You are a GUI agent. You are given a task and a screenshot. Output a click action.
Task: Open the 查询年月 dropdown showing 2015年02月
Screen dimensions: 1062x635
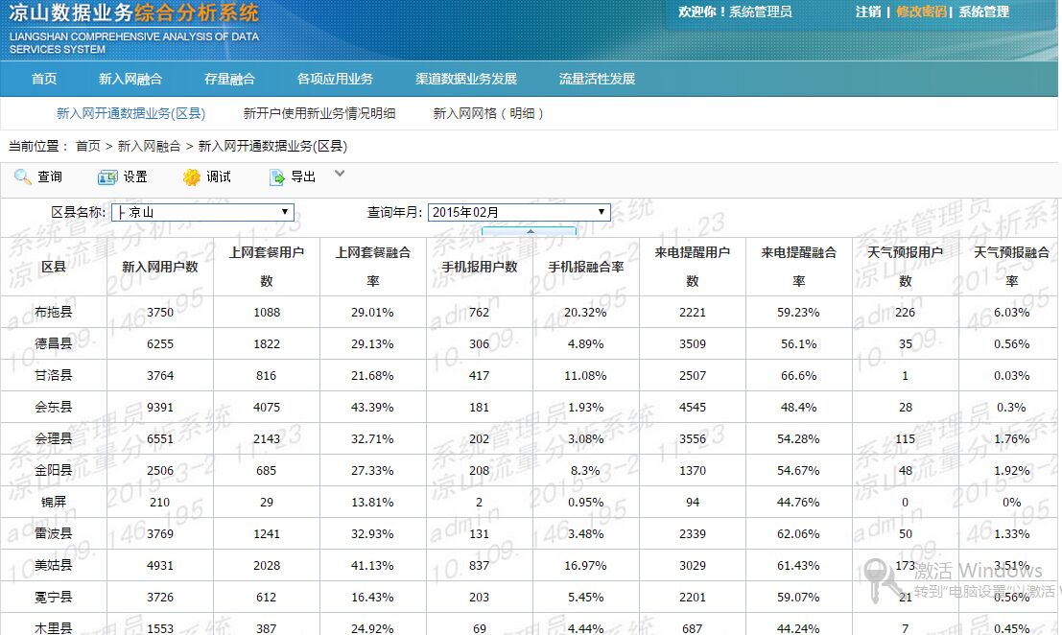click(x=519, y=212)
